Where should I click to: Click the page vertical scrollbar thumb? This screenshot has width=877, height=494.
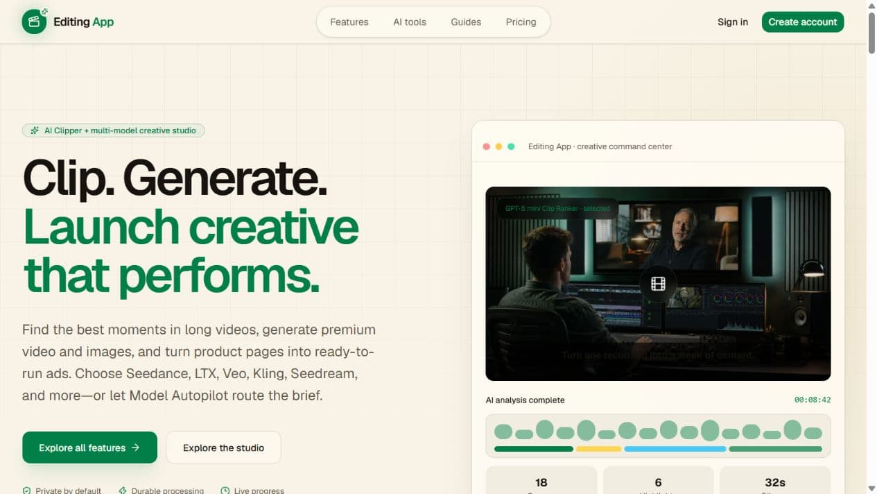871,32
